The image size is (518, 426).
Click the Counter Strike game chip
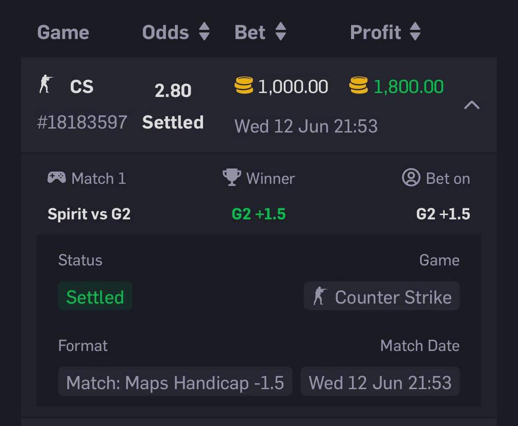pos(381,296)
